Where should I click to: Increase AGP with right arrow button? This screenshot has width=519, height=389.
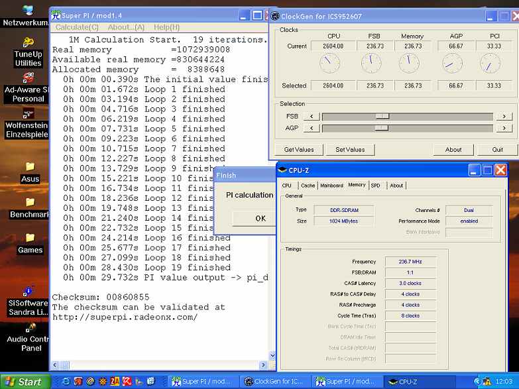[504, 128]
